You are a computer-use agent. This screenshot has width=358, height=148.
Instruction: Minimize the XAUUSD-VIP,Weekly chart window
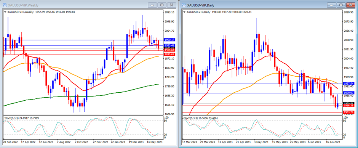(x=153, y=5)
